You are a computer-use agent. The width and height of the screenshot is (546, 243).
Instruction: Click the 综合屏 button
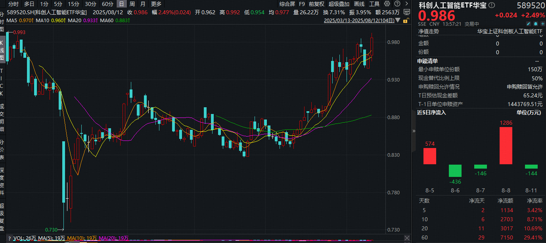[287, 4]
